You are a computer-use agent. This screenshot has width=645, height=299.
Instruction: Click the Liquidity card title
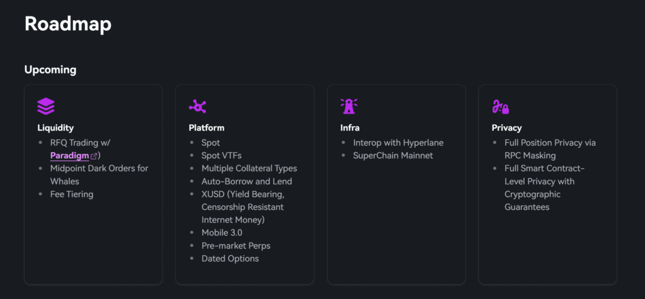[55, 128]
